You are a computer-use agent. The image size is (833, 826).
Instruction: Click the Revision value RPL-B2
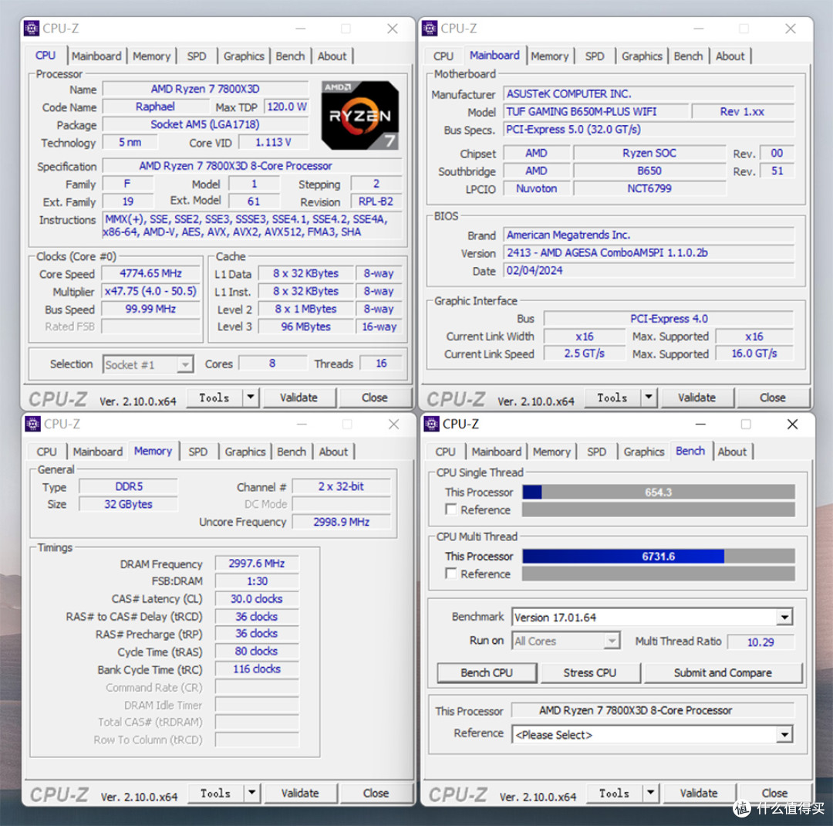point(376,201)
